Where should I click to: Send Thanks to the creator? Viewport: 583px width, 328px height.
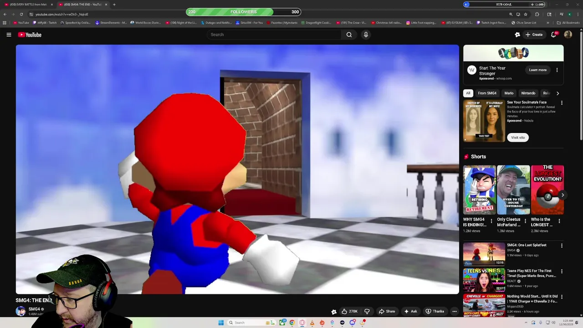(435, 312)
